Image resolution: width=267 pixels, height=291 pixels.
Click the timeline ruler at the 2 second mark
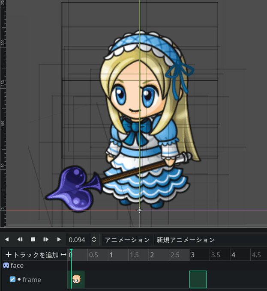click(x=152, y=255)
